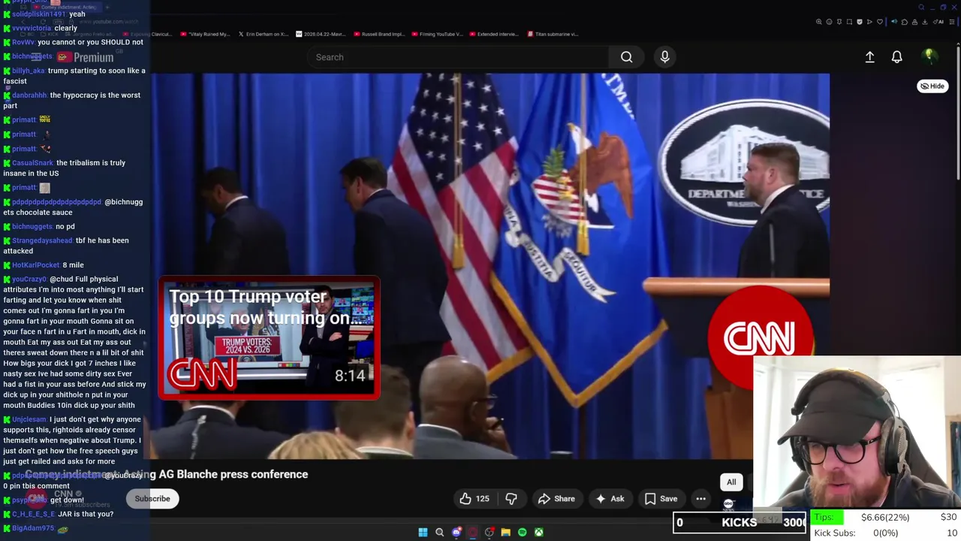961x541 pixels.
Task: Click the round CNN channel watermark
Action: 761,338
